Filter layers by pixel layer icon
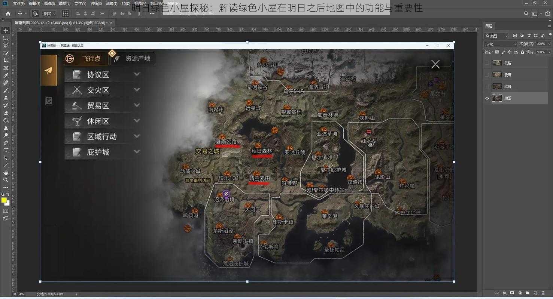This screenshot has height=299, width=553. point(515,36)
